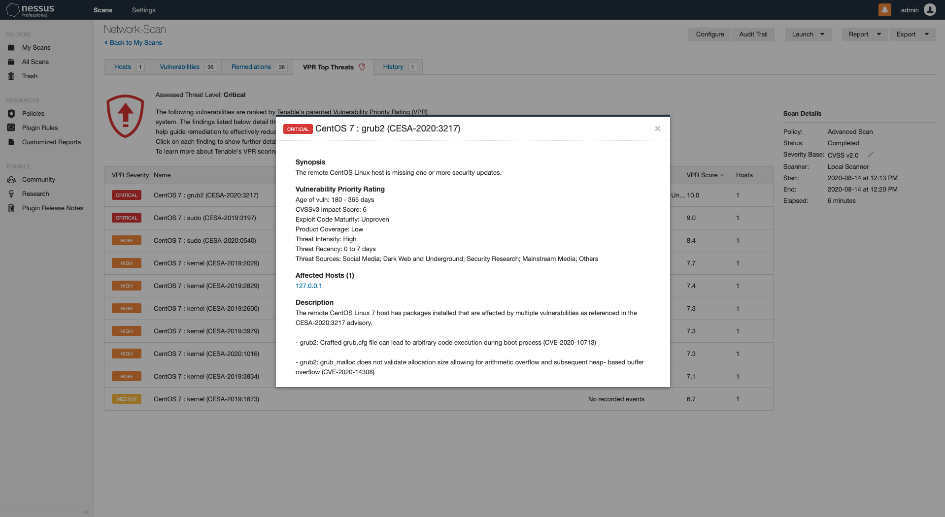The height and width of the screenshot is (517, 945).
Task: Click the Research lightbulb icon
Action: click(x=11, y=194)
